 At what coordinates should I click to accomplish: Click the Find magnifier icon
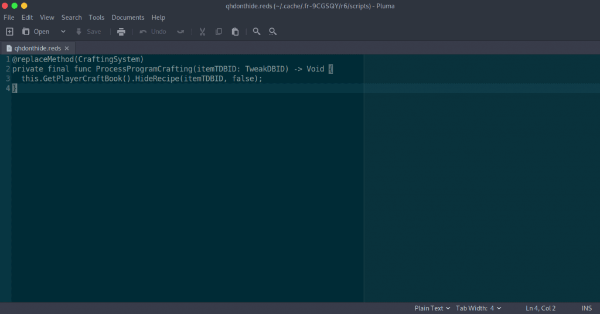(x=257, y=32)
